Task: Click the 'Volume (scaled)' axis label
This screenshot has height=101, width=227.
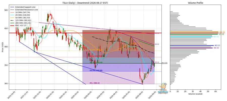Action: click(195, 94)
